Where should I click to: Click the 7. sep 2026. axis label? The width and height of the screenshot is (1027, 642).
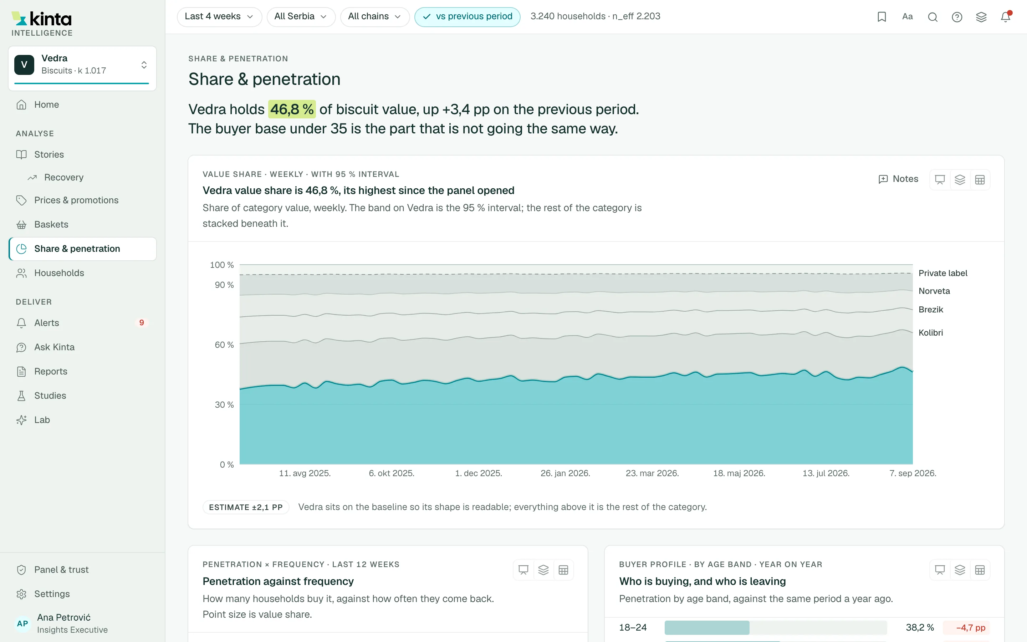click(913, 473)
